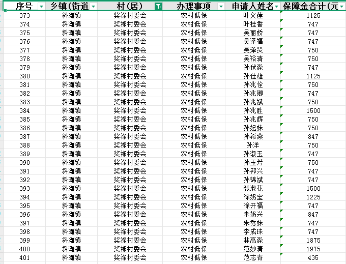The height and width of the screenshot is (264, 346).
Task: Select 奖禄村委会 cell in row 378
Action: tap(130, 58)
